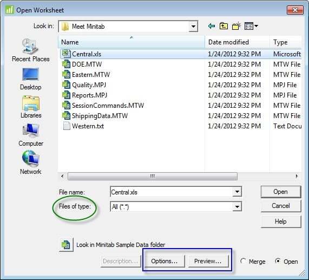Image resolution: width=309 pixels, height=280 pixels.
Task: Click the Reports.MPJ project icon
Action: (x=66, y=95)
